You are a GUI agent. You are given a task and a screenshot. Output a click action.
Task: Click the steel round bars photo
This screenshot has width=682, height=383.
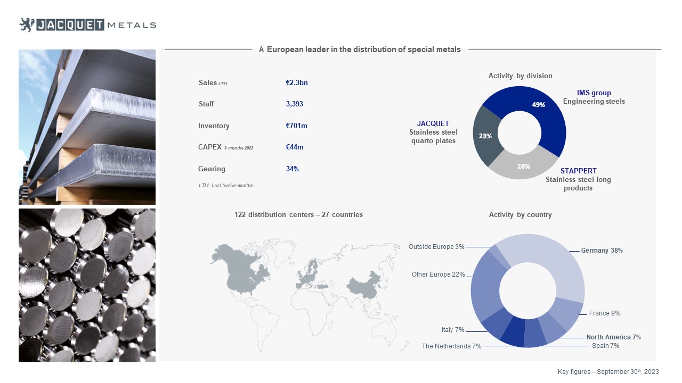(87, 285)
